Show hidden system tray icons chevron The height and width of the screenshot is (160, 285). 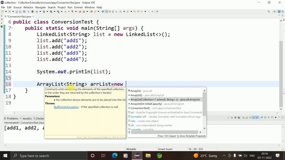pos(224,156)
